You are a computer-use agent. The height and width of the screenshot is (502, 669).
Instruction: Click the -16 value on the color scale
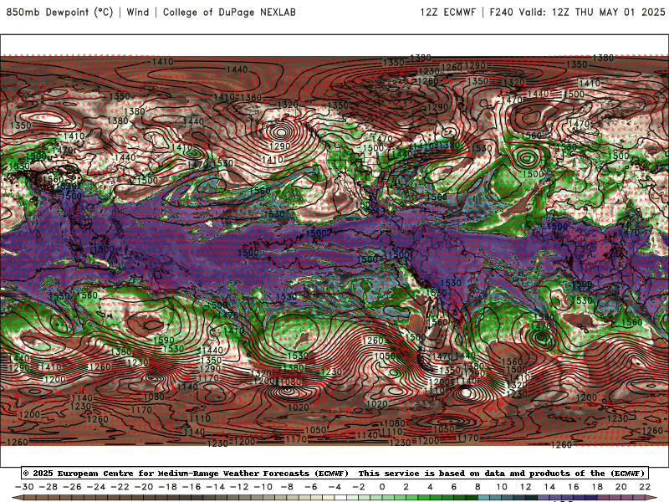pyautogui.click(x=192, y=487)
